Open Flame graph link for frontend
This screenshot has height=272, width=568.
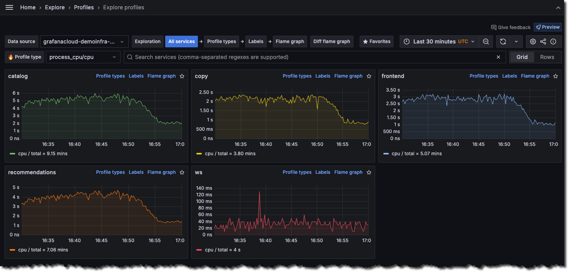tap(535, 76)
